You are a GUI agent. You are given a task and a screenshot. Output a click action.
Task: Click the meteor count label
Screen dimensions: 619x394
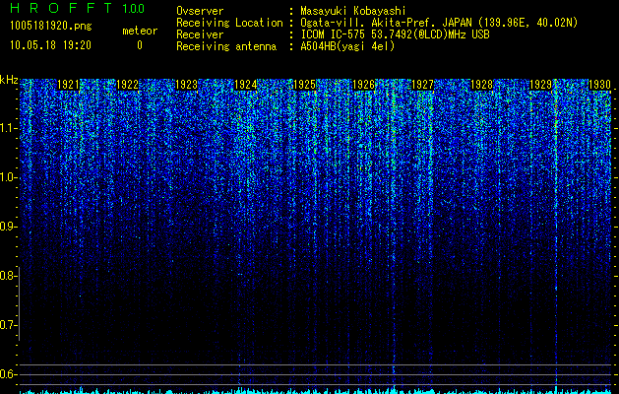coord(140,31)
